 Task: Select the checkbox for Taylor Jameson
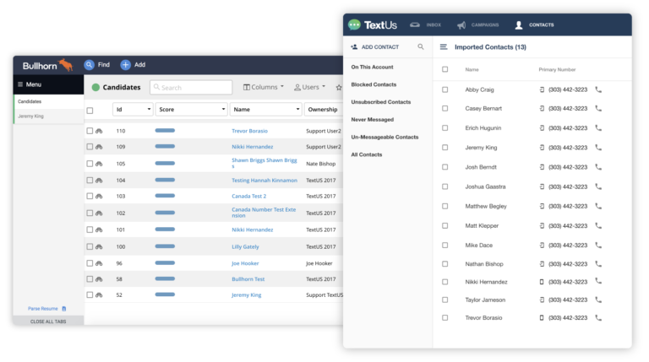(x=445, y=300)
